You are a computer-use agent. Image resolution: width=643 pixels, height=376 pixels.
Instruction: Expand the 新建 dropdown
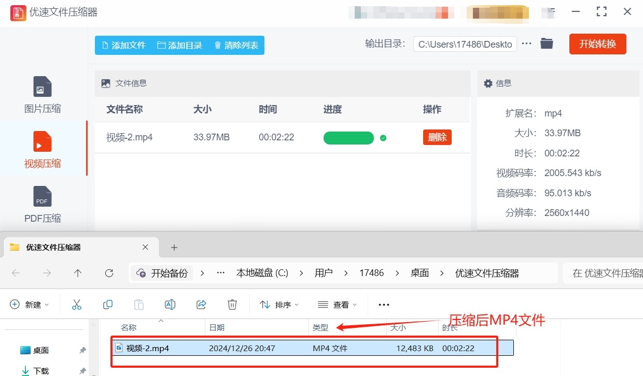pos(30,305)
